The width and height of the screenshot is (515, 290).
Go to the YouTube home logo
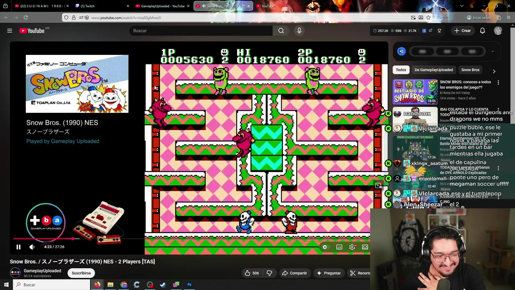(32, 31)
